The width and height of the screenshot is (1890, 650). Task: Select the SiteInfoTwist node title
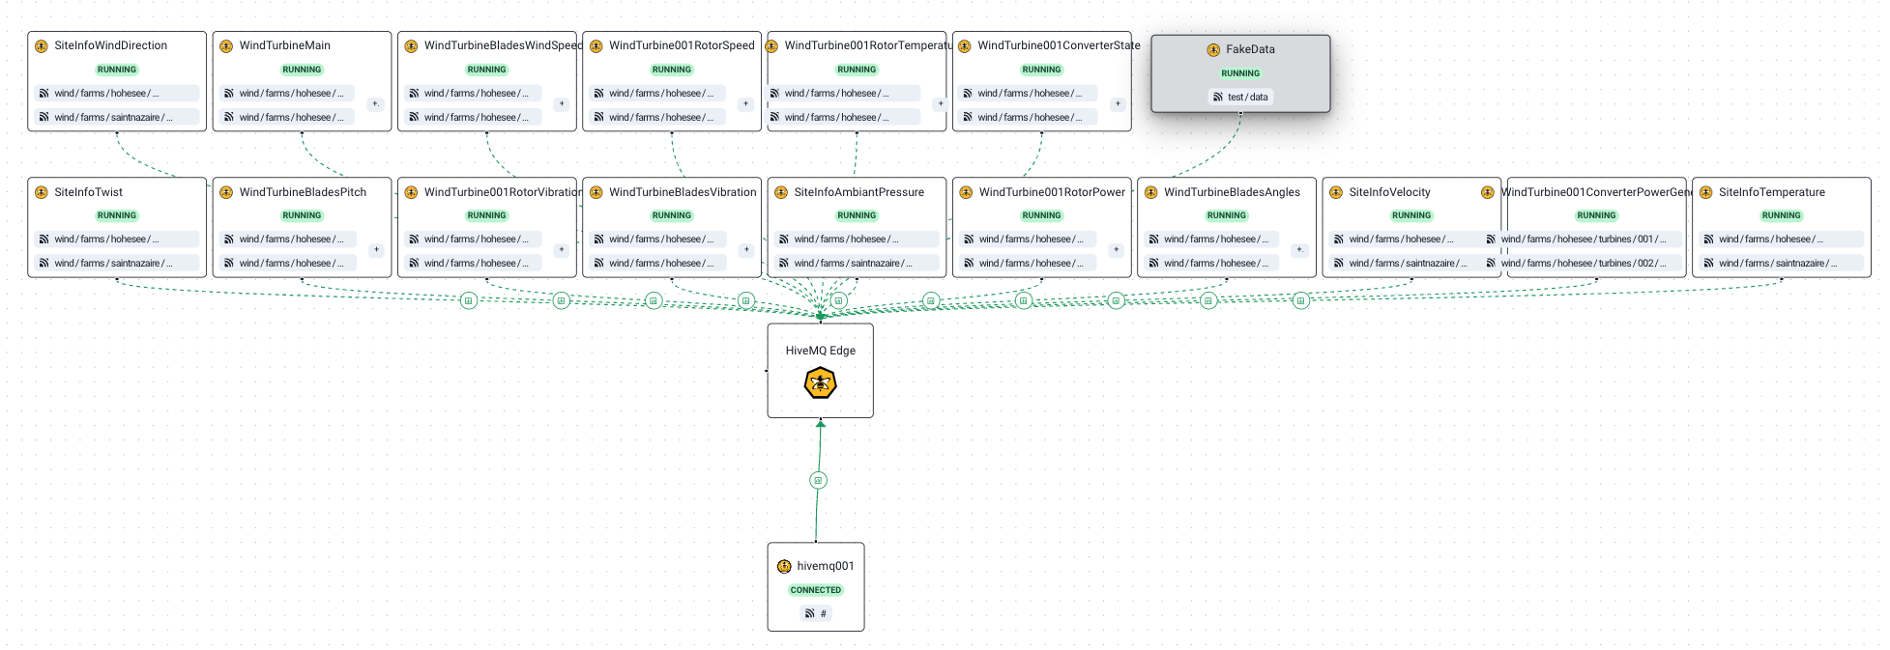(89, 192)
